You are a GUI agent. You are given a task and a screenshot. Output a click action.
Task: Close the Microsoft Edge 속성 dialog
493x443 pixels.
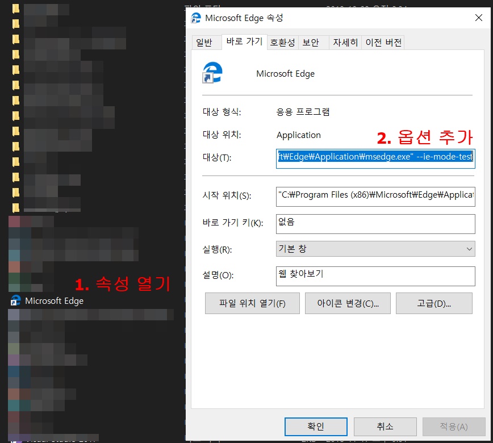[x=479, y=18]
